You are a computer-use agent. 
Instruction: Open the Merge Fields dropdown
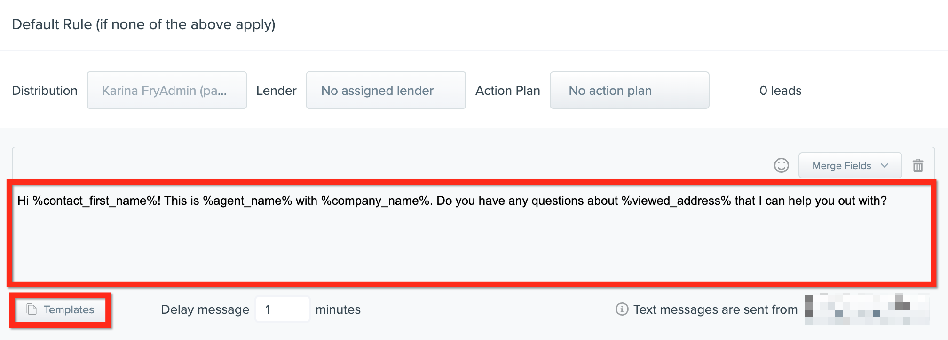[850, 165]
